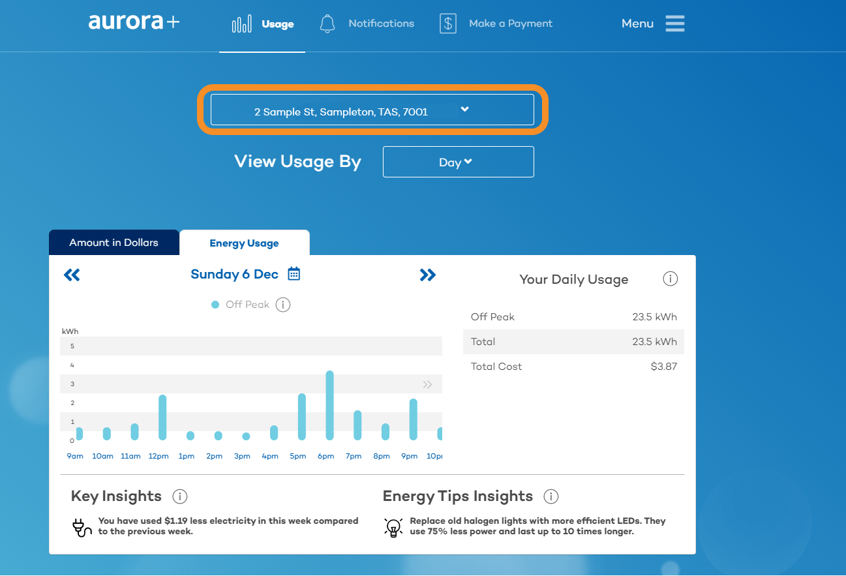This screenshot has width=846, height=576.
Task: Go to the previous day with the back arrows
Action: point(72,275)
